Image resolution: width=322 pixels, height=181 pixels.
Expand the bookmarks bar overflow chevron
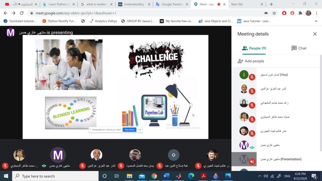click(x=316, y=21)
